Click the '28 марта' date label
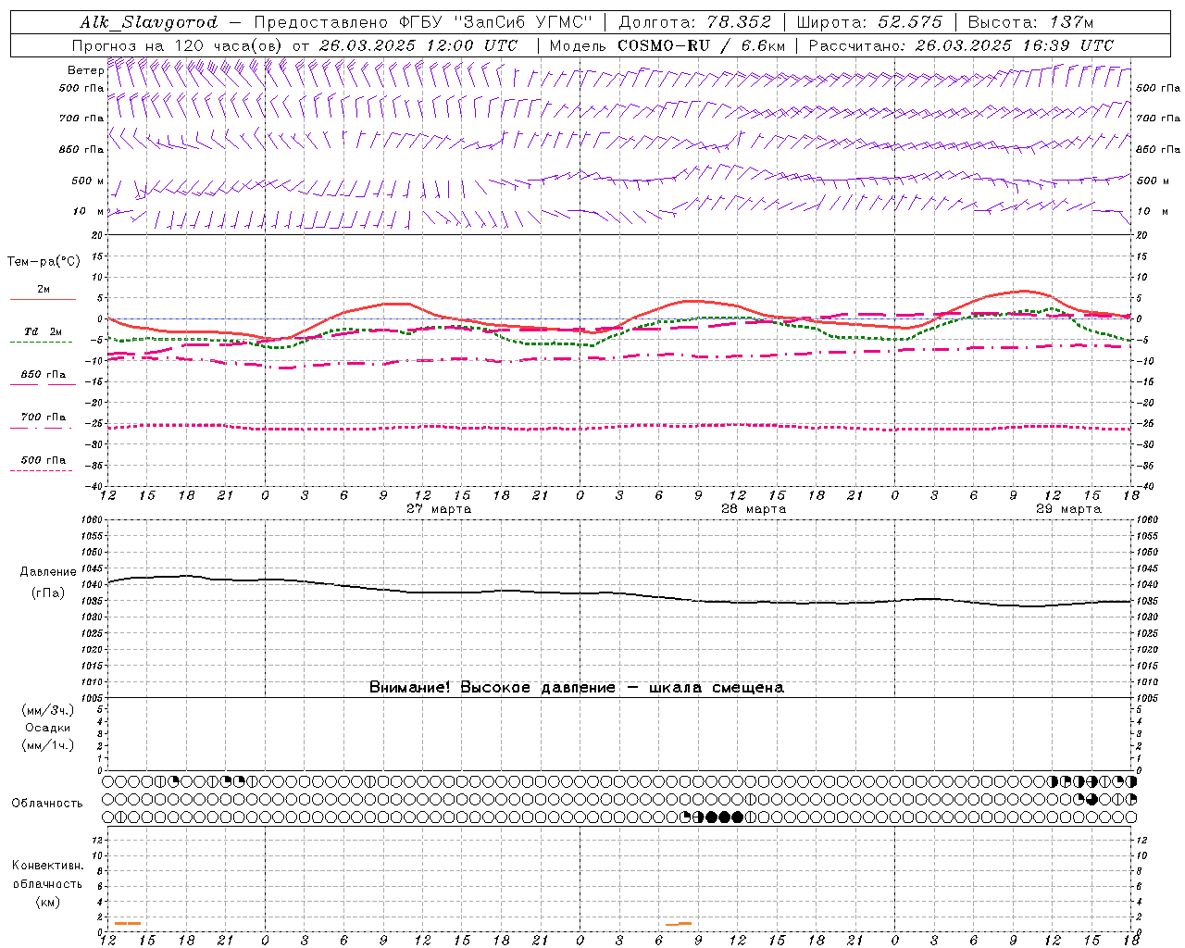The height and width of the screenshot is (948, 1185). pyautogui.click(x=754, y=509)
